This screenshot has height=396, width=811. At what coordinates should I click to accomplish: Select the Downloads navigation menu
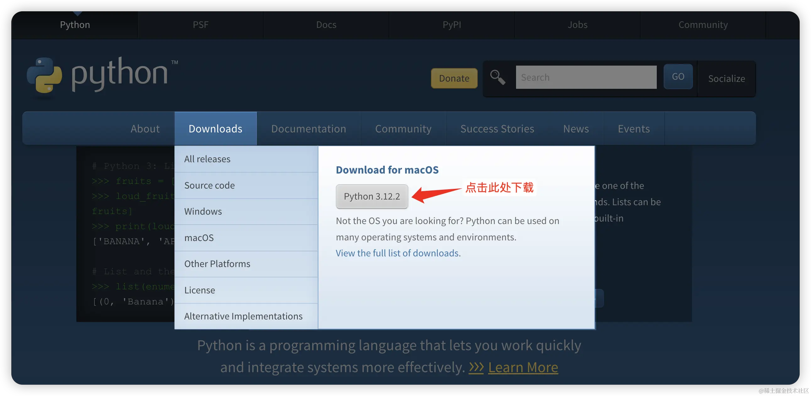[216, 128]
